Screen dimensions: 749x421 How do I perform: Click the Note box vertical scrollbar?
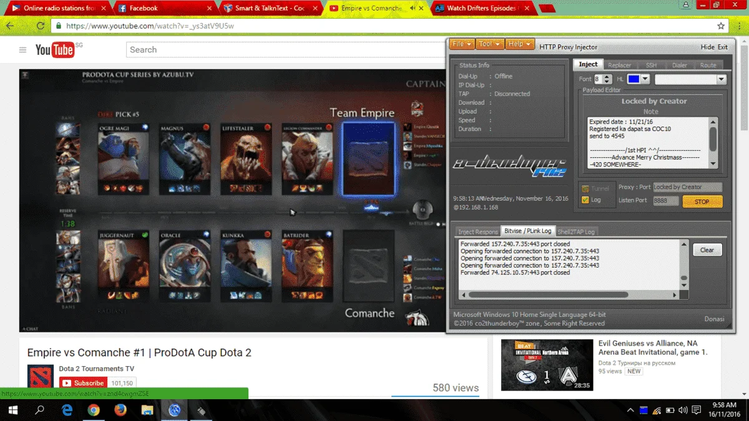pos(713,143)
